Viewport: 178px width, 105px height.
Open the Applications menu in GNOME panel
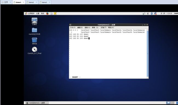tap(30, 14)
